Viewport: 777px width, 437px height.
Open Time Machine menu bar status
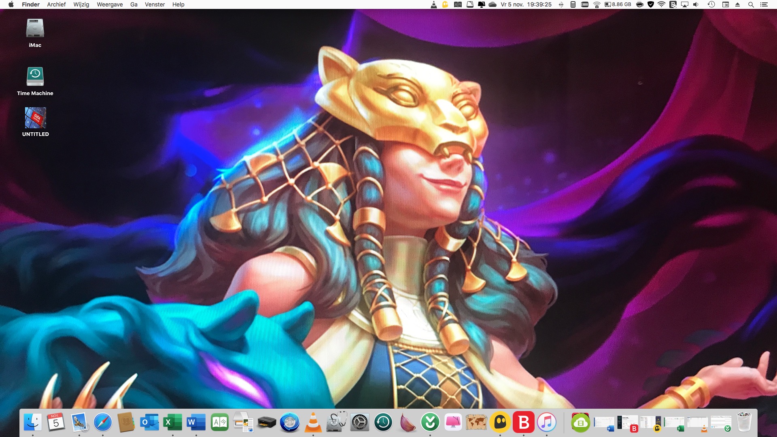[x=711, y=4]
